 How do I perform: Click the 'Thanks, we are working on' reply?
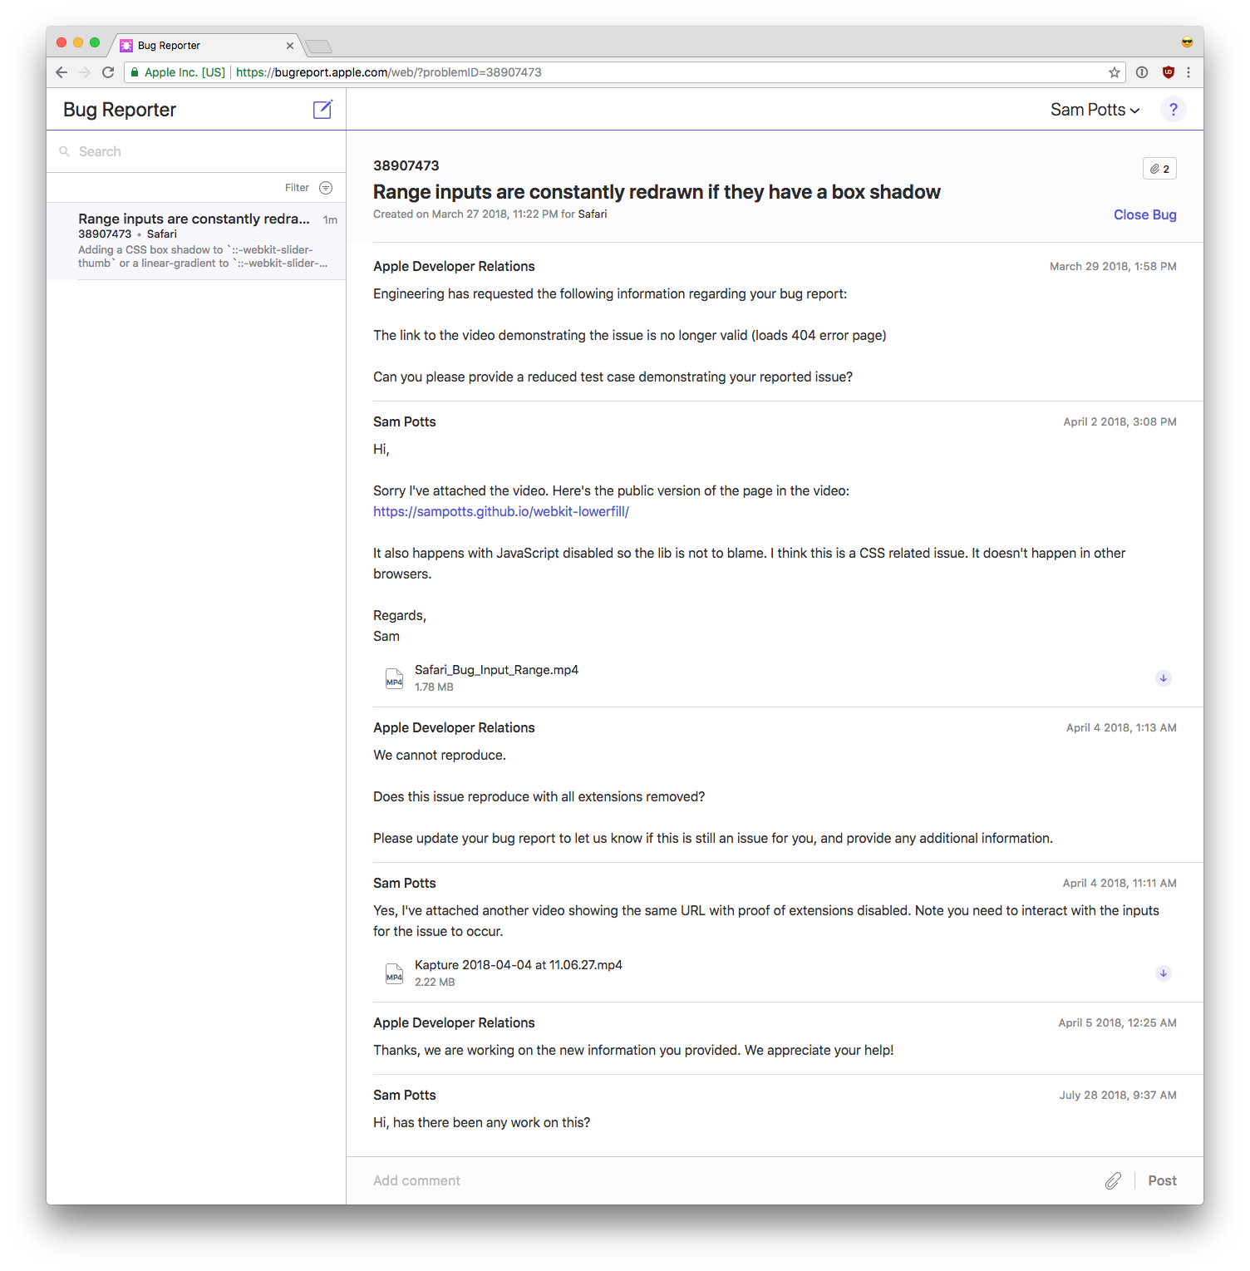point(633,1050)
